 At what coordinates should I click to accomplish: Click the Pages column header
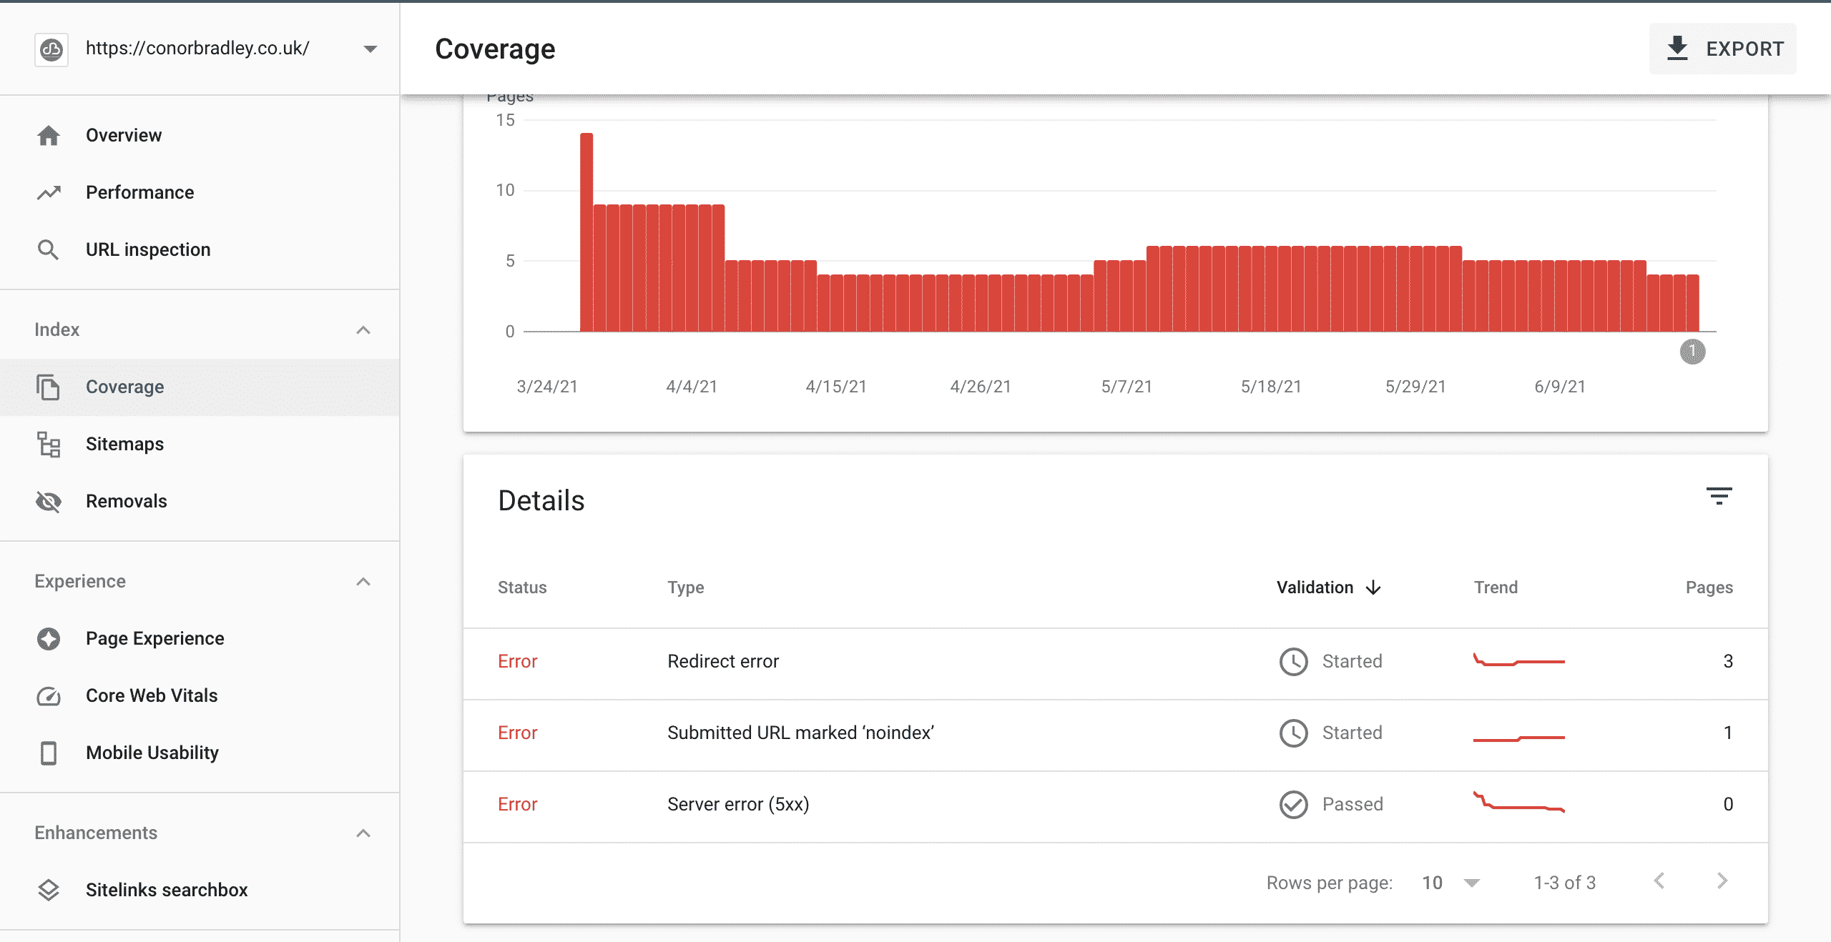pyautogui.click(x=1709, y=587)
